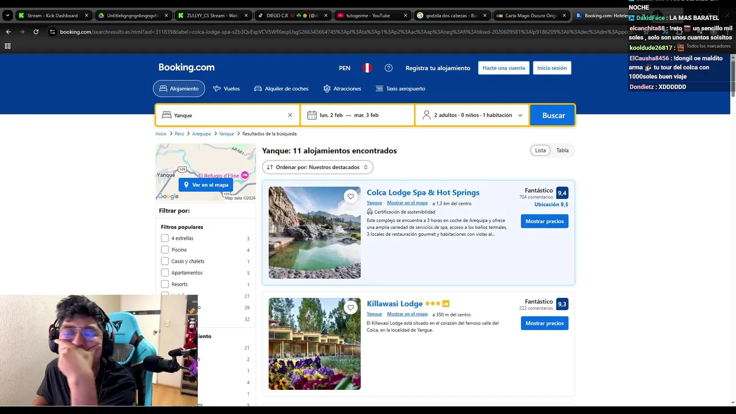Viewport: 736px width, 414px height.
Task: Click site info icon in address bar
Action: click(52, 32)
